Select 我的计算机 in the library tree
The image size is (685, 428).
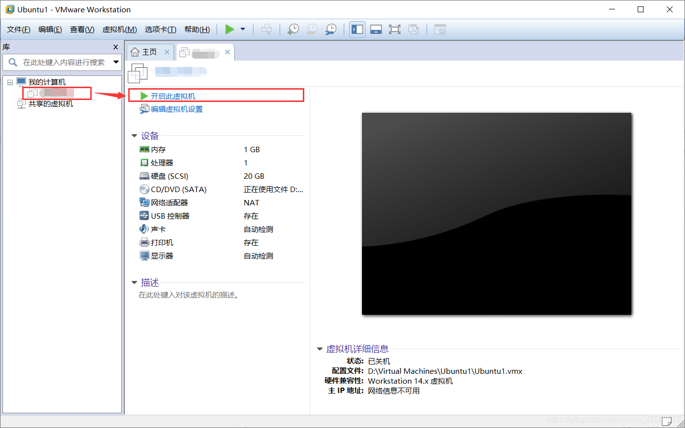tap(47, 82)
